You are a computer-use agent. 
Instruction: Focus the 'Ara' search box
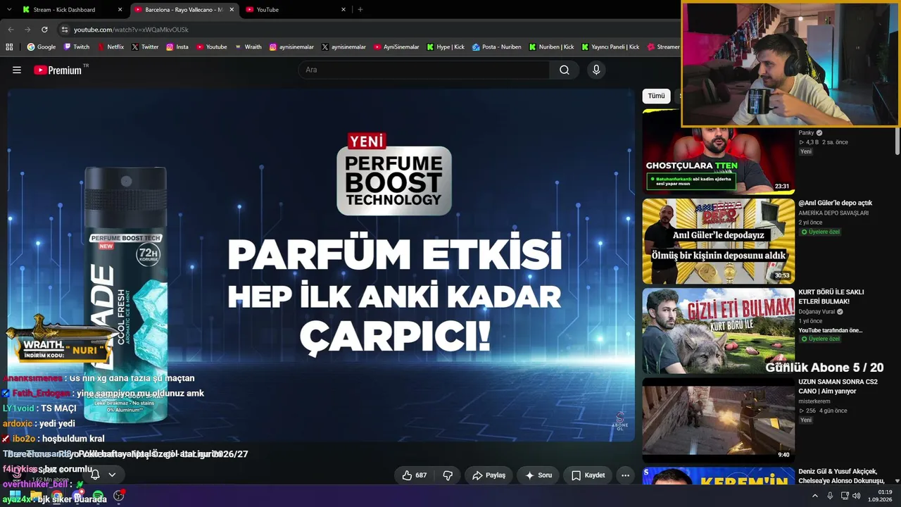click(x=424, y=70)
